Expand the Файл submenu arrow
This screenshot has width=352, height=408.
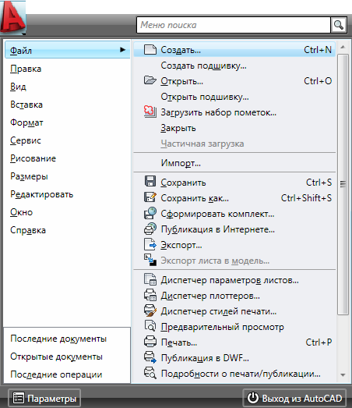122,49
